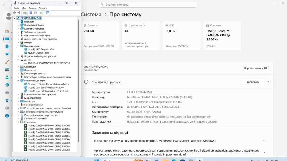Click the monitor icon at the toolbar's right end
The image size is (287, 161).
coord(47,13)
